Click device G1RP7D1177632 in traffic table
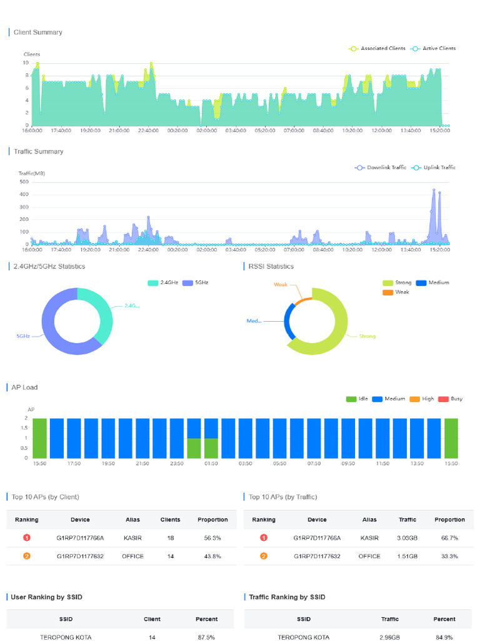This screenshot has width=480, height=641. (x=317, y=556)
